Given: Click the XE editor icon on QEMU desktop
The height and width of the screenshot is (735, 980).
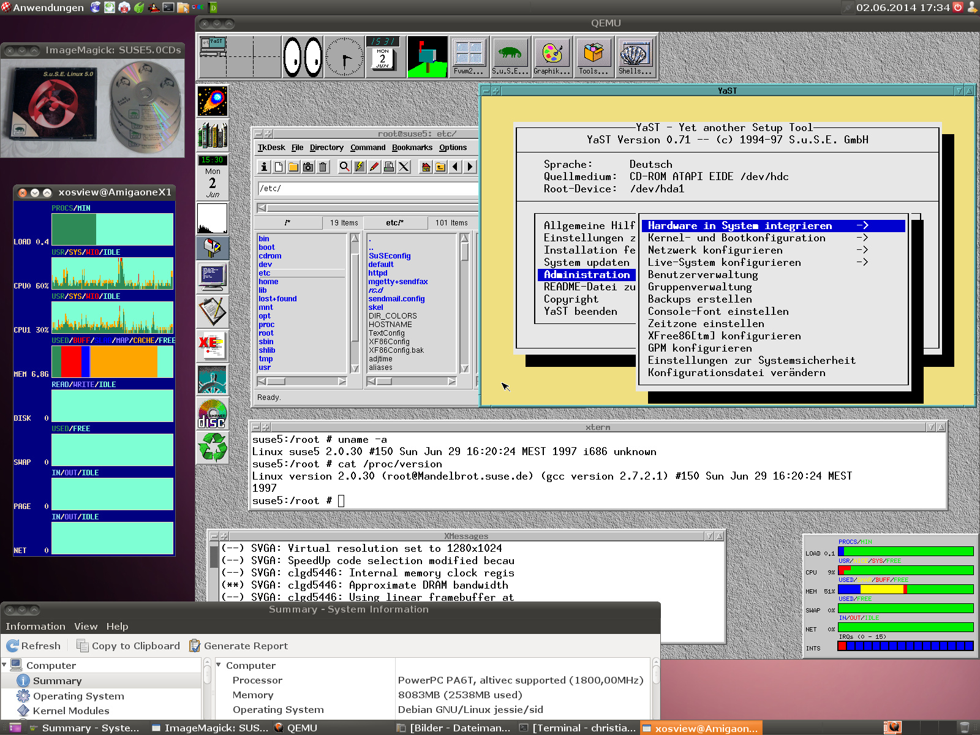Looking at the screenshot, I should click(213, 345).
